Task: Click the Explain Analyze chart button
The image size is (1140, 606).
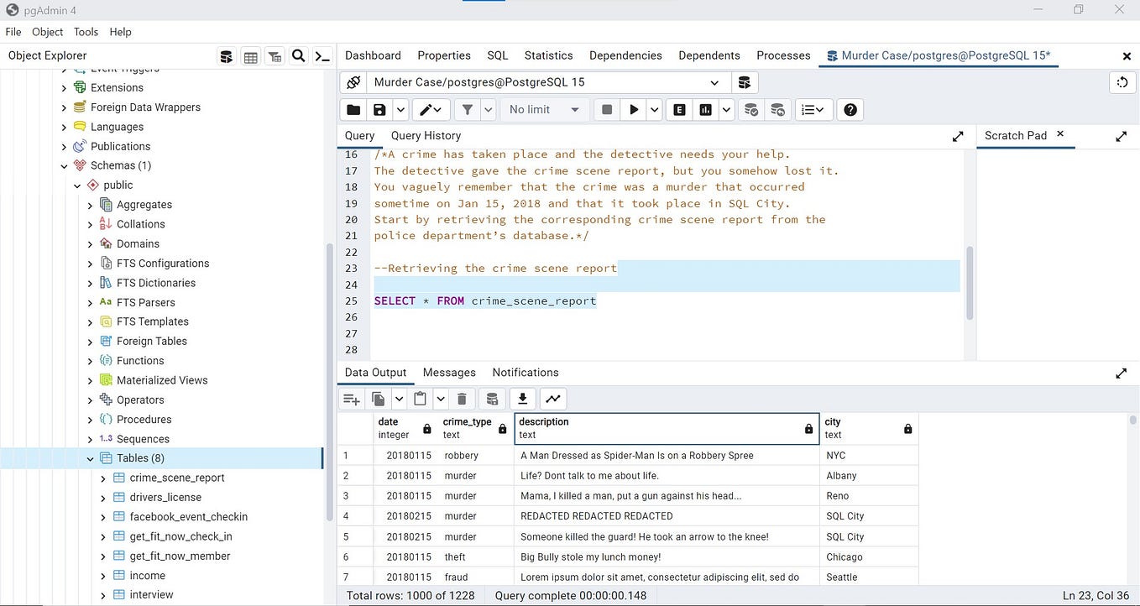Action: [x=706, y=110]
